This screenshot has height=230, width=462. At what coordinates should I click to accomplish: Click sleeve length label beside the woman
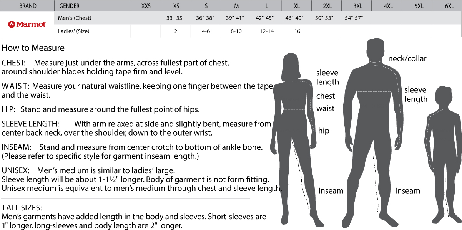[327, 77]
